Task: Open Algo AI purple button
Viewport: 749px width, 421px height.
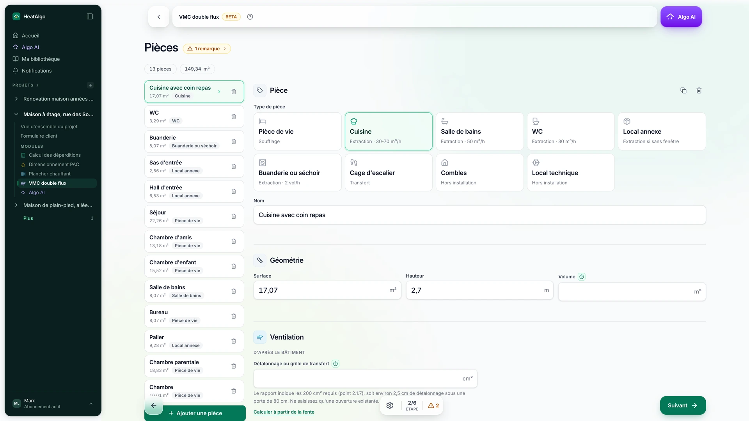Action: pyautogui.click(x=681, y=17)
